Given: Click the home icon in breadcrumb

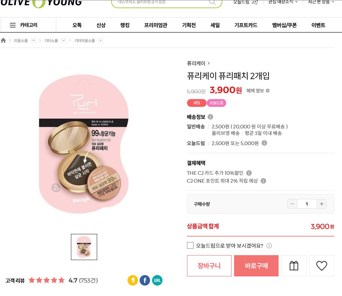Looking at the screenshot, I should pyautogui.click(x=4, y=41).
